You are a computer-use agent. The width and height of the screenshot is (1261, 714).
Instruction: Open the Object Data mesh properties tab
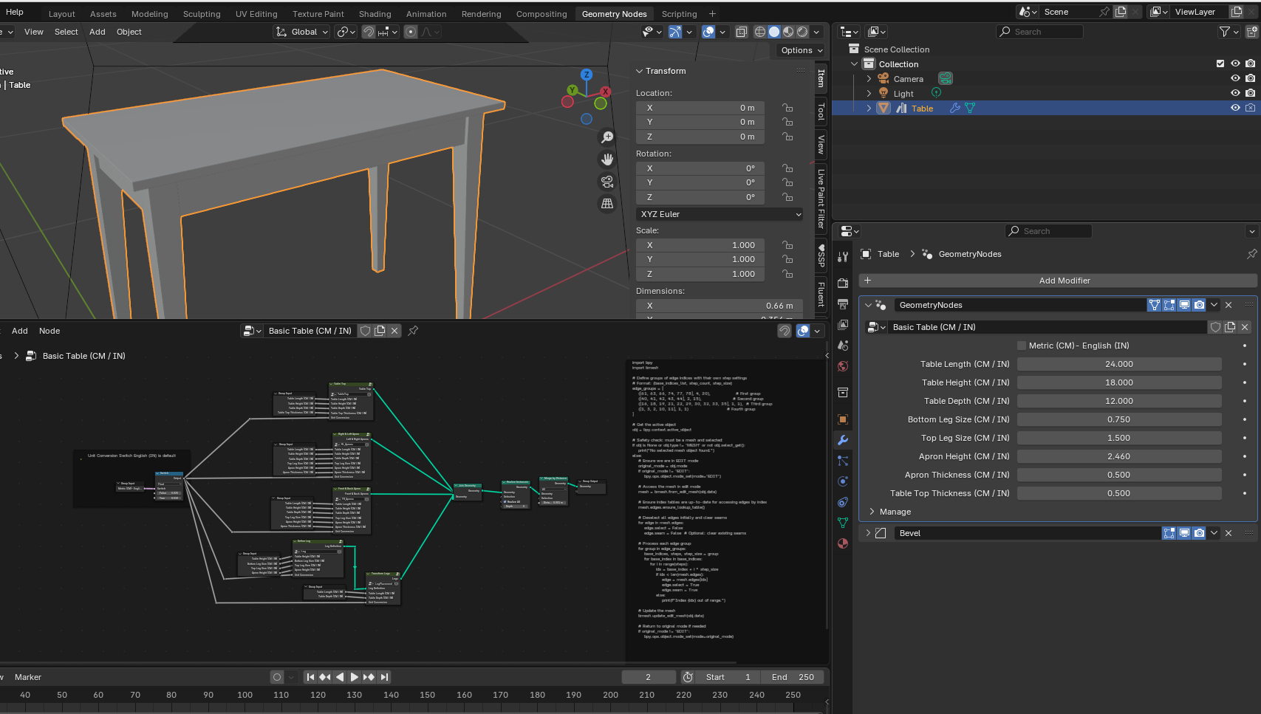[843, 523]
